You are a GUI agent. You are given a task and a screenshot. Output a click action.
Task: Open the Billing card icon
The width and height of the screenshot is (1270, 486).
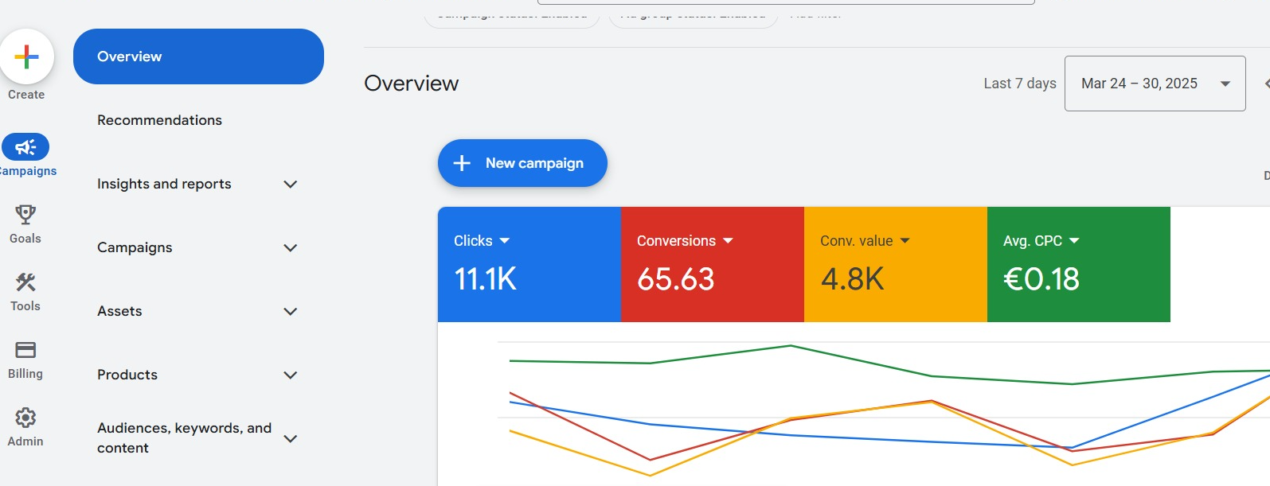(x=25, y=350)
